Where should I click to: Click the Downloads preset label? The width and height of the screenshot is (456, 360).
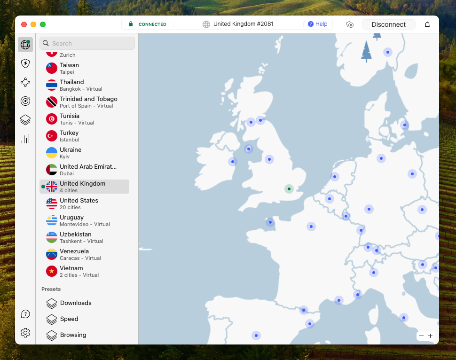coord(76,303)
